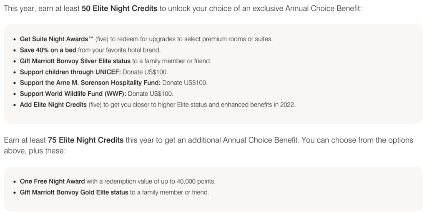Viewport: 427px width, 214px height.
Task: Click the '75 Elite Night Credits' bold text
Action: coord(85,140)
